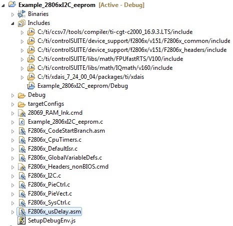Screen dimensions: 233x226
Task: Click the Example_2806xI2C_eeprom project folder icon
Action: (x=12, y=4)
